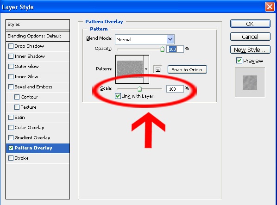Click the Scale percentage field
This screenshot has height=205, width=277.
pyautogui.click(x=175, y=89)
